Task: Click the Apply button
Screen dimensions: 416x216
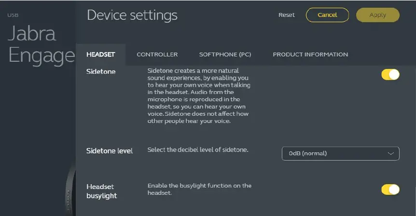Action: pyautogui.click(x=377, y=15)
